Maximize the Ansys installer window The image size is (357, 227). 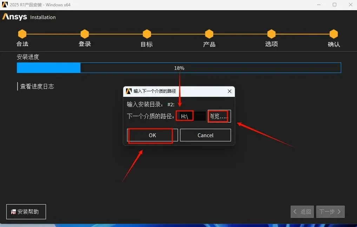point(335,5)
